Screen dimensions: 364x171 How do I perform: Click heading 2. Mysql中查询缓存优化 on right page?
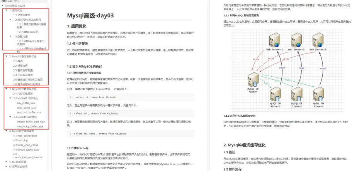[x=245, y=145]
